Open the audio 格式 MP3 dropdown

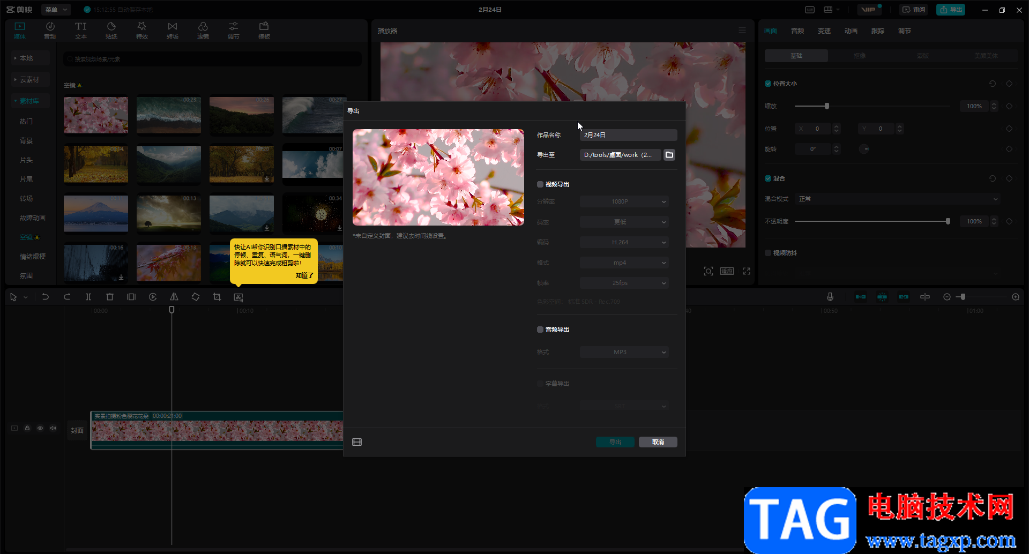point(624,352)
